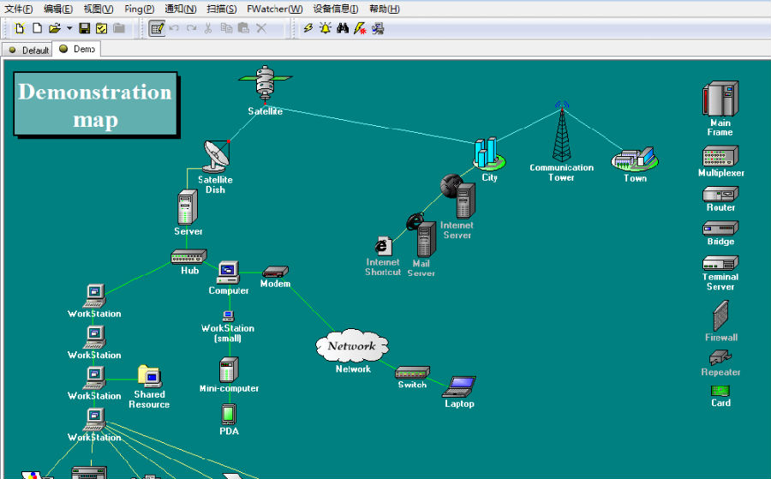Click the Network cloud node

click(352, 346)
